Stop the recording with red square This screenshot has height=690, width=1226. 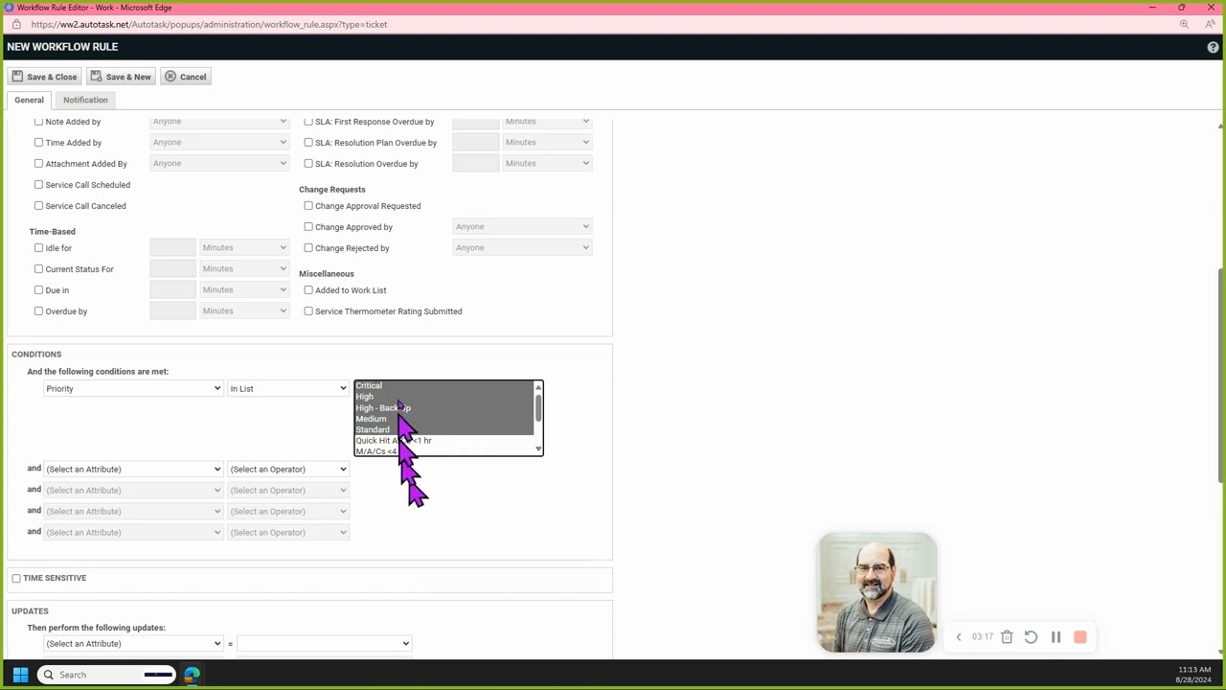1080,637
